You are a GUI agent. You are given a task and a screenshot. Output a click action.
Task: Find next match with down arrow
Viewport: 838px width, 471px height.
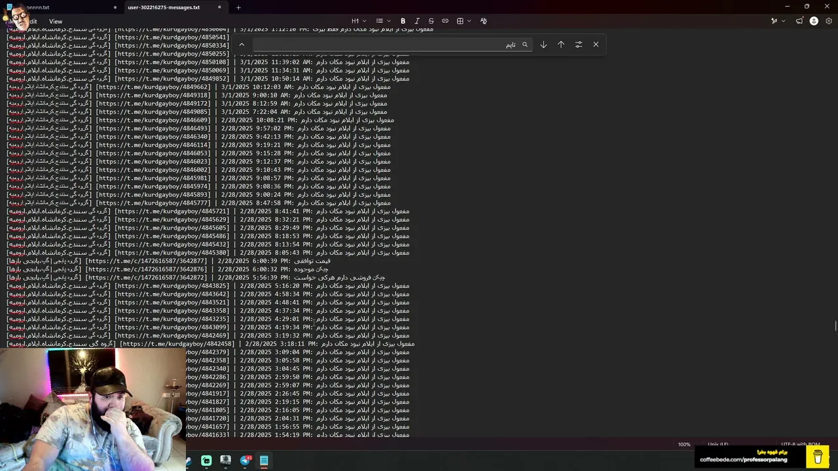pos(543,44)
